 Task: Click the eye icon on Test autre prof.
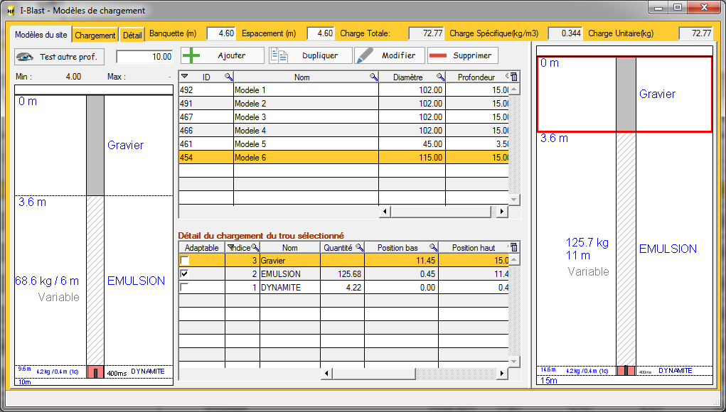click(25, 57)
